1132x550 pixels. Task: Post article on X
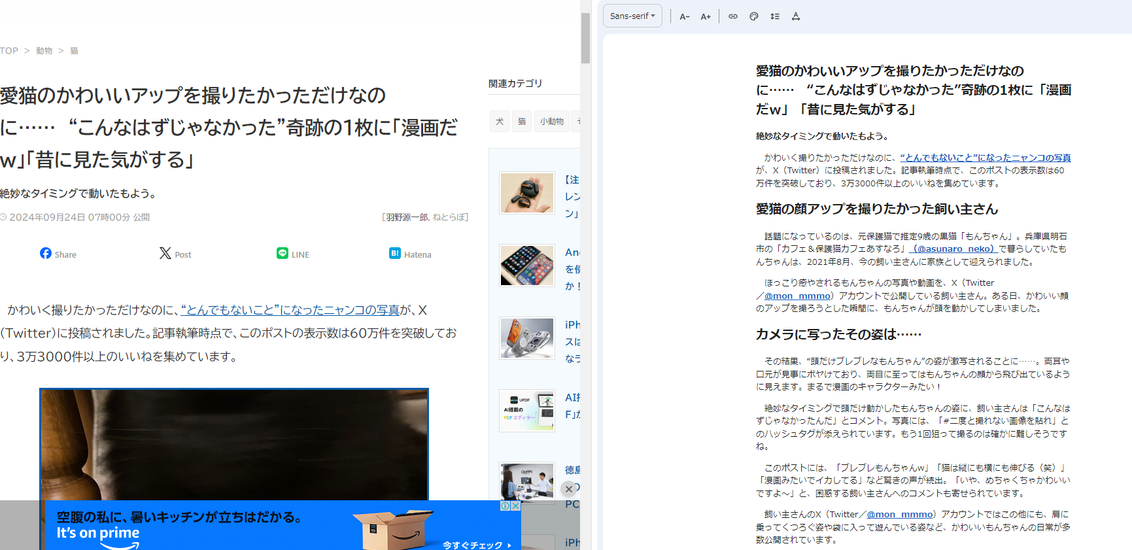tap(175, 254)
